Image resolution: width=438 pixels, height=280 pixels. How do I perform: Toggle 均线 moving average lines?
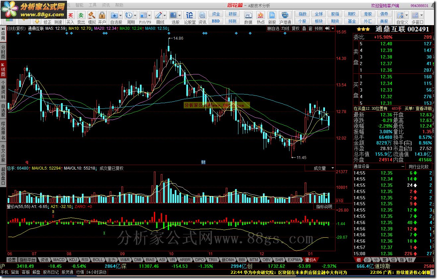click(x=285, y=28)
